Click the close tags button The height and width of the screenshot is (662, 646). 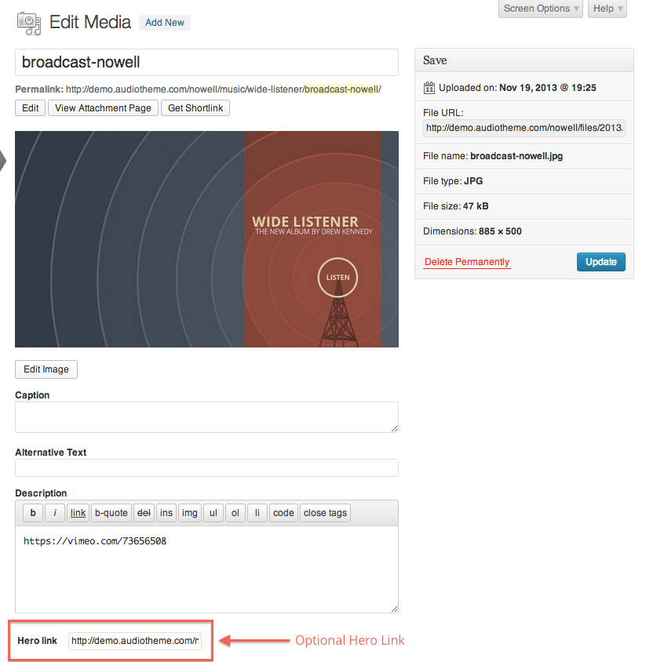[325, 513]
